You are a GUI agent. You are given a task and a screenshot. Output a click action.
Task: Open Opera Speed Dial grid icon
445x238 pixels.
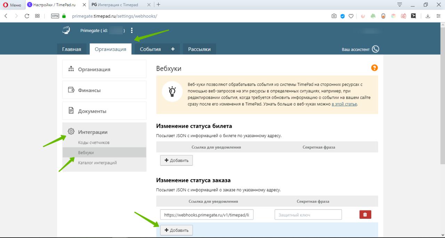click(x=37, y=16)
